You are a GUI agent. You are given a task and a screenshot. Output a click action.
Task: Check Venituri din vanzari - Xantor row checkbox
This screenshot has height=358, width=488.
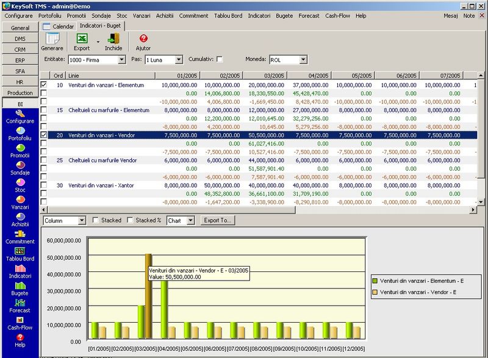(x=44, y=185)
